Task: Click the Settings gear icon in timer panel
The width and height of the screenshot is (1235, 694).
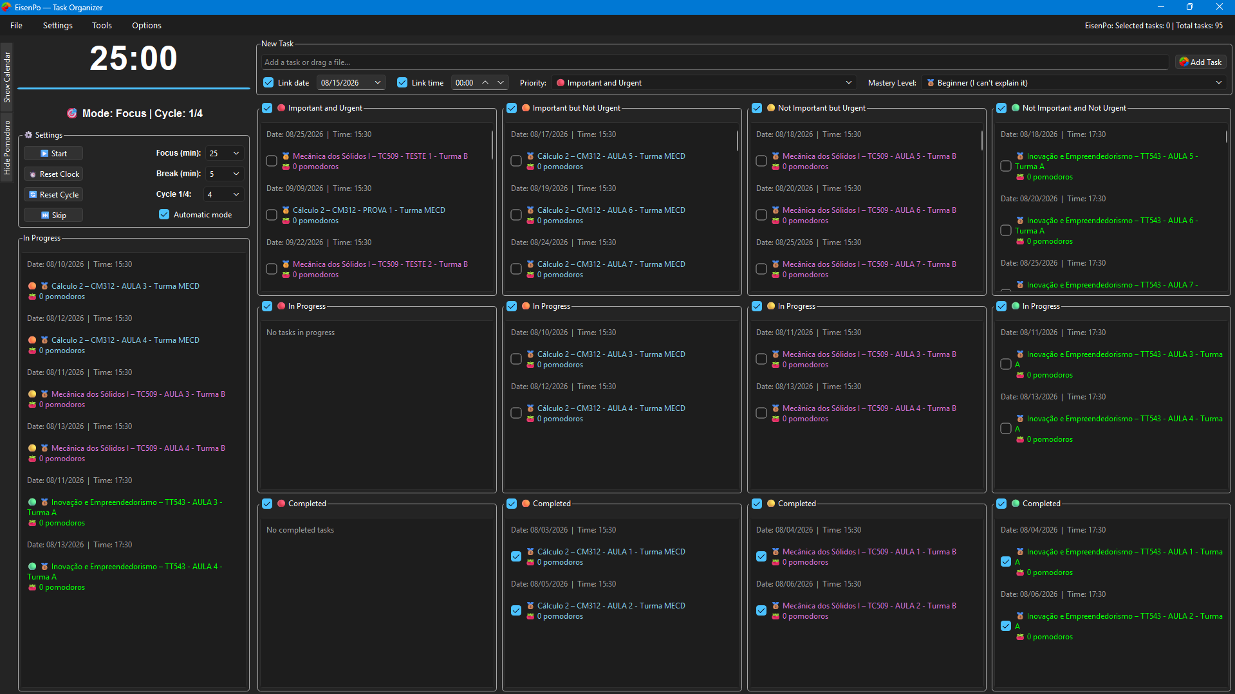Action: [x=28, y=135]
